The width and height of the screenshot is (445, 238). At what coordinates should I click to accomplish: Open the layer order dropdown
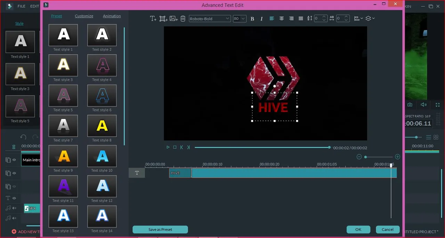[370, 18]
